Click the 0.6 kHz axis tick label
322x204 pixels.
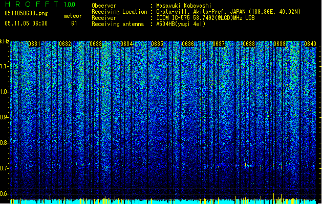[x=5, y=194]
